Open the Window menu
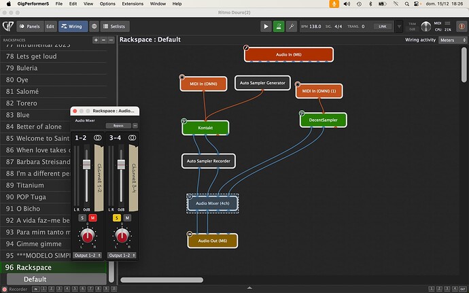469x293 pixels. tap(158, 4)
